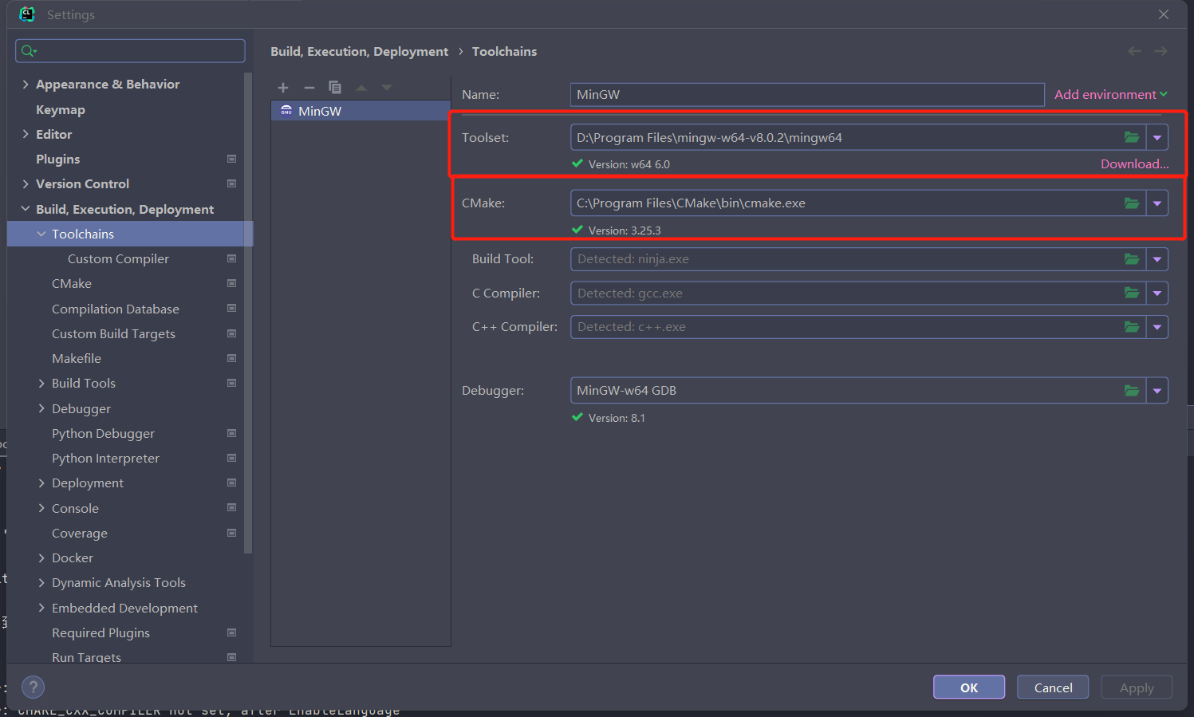Browse for the Debugger executable

click(1132, 391)
